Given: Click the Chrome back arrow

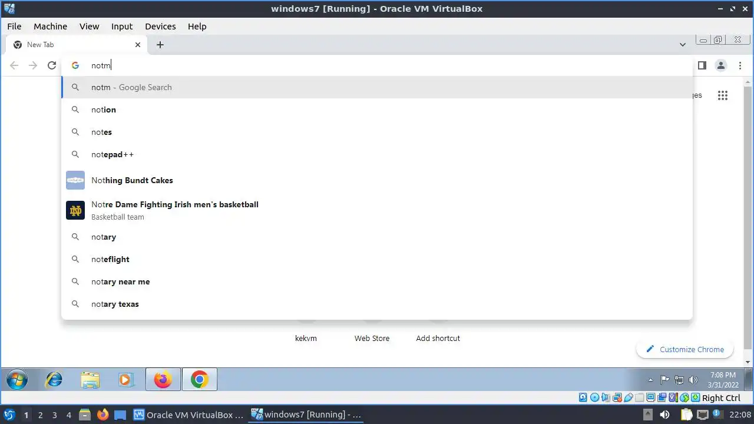Looking at the screenshot, I should tap(14, 65).
